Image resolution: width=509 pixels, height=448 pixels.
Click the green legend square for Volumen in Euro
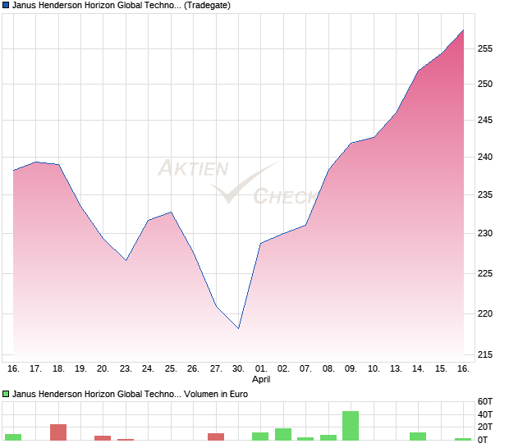click(x=6, y=394)
